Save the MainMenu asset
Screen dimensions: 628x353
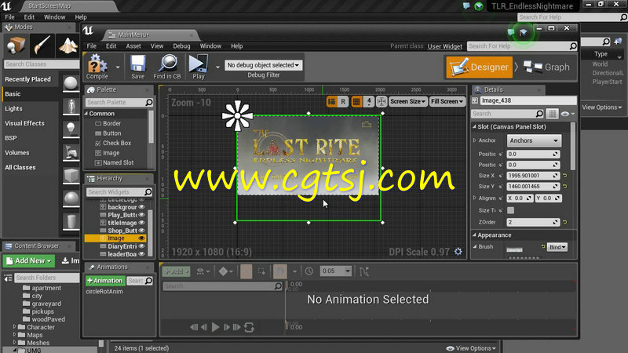coord(138,67)
